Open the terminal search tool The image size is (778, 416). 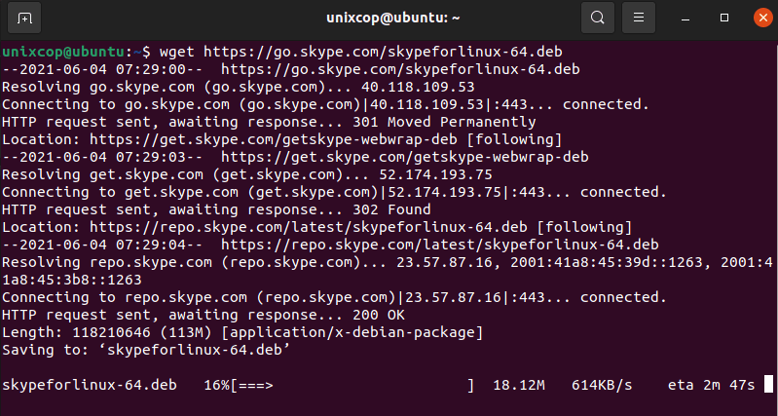click(x=598, y=19)
